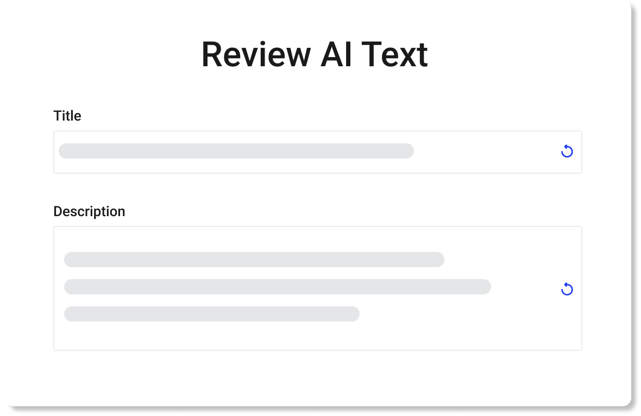Click the "Description" field label
The image size is (641, 416).
89,211
